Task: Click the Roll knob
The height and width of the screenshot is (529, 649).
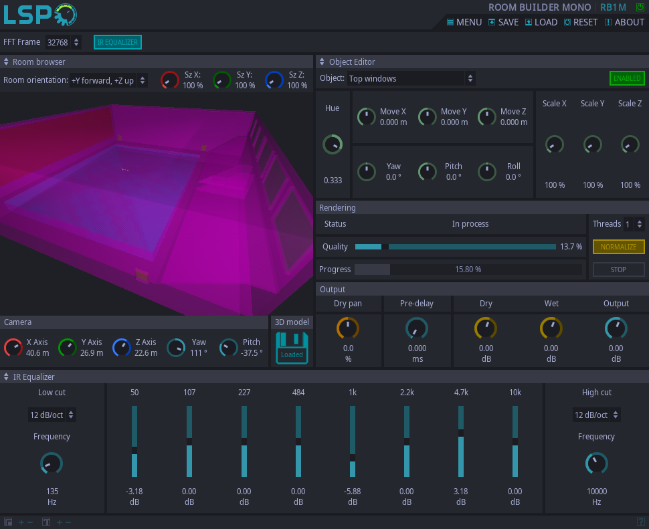Action: [x=487, y=172]
